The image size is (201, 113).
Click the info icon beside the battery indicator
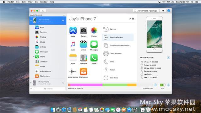[x=168, y=85]
